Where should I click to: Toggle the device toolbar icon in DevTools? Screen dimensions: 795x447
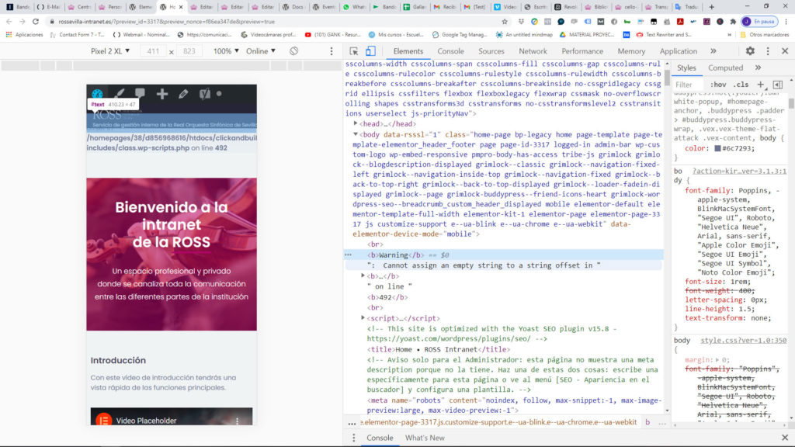pyautogui.click(x=370, y=51)
